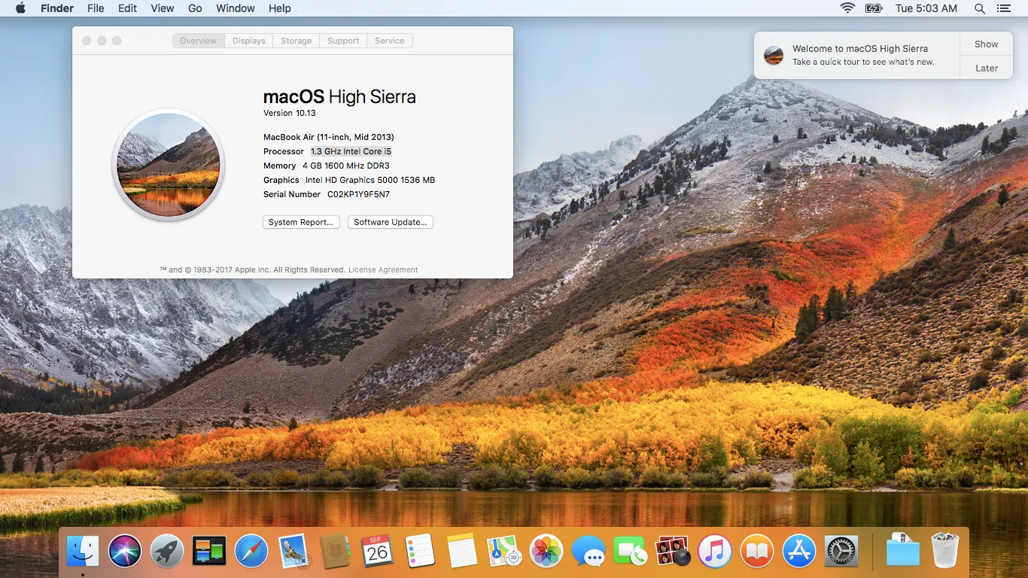Open Messages app from the Dock
Viewport: 1028px width, 578px height.
[x=589, y=552]
